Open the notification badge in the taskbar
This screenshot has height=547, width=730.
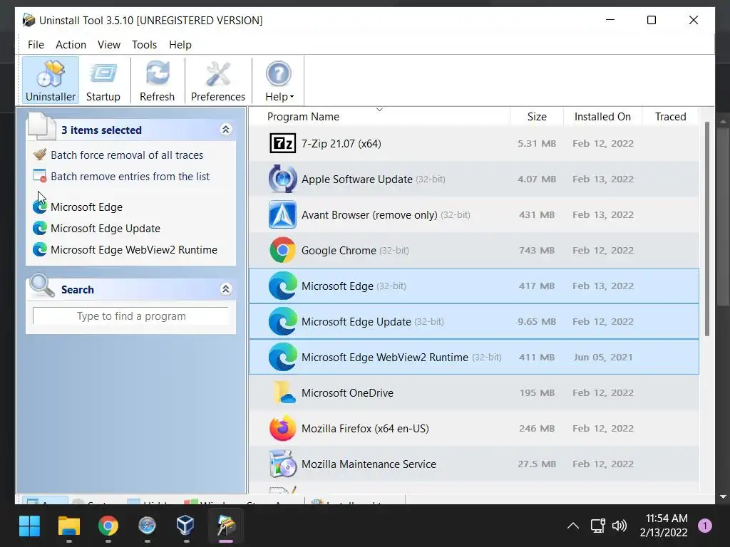coord(705,526)
